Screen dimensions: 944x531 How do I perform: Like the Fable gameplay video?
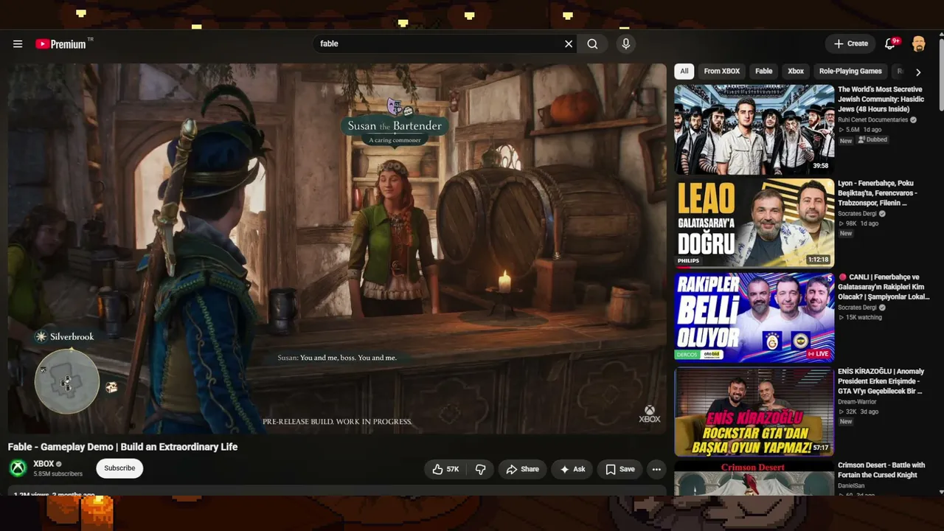pyautogui.click(x=445, y=469)
